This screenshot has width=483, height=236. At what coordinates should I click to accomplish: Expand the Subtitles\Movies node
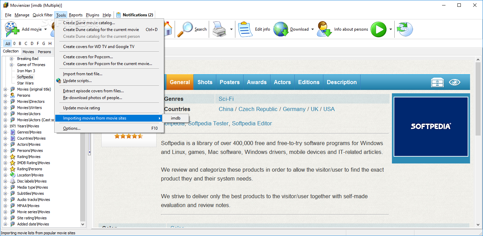pos(5,193)
